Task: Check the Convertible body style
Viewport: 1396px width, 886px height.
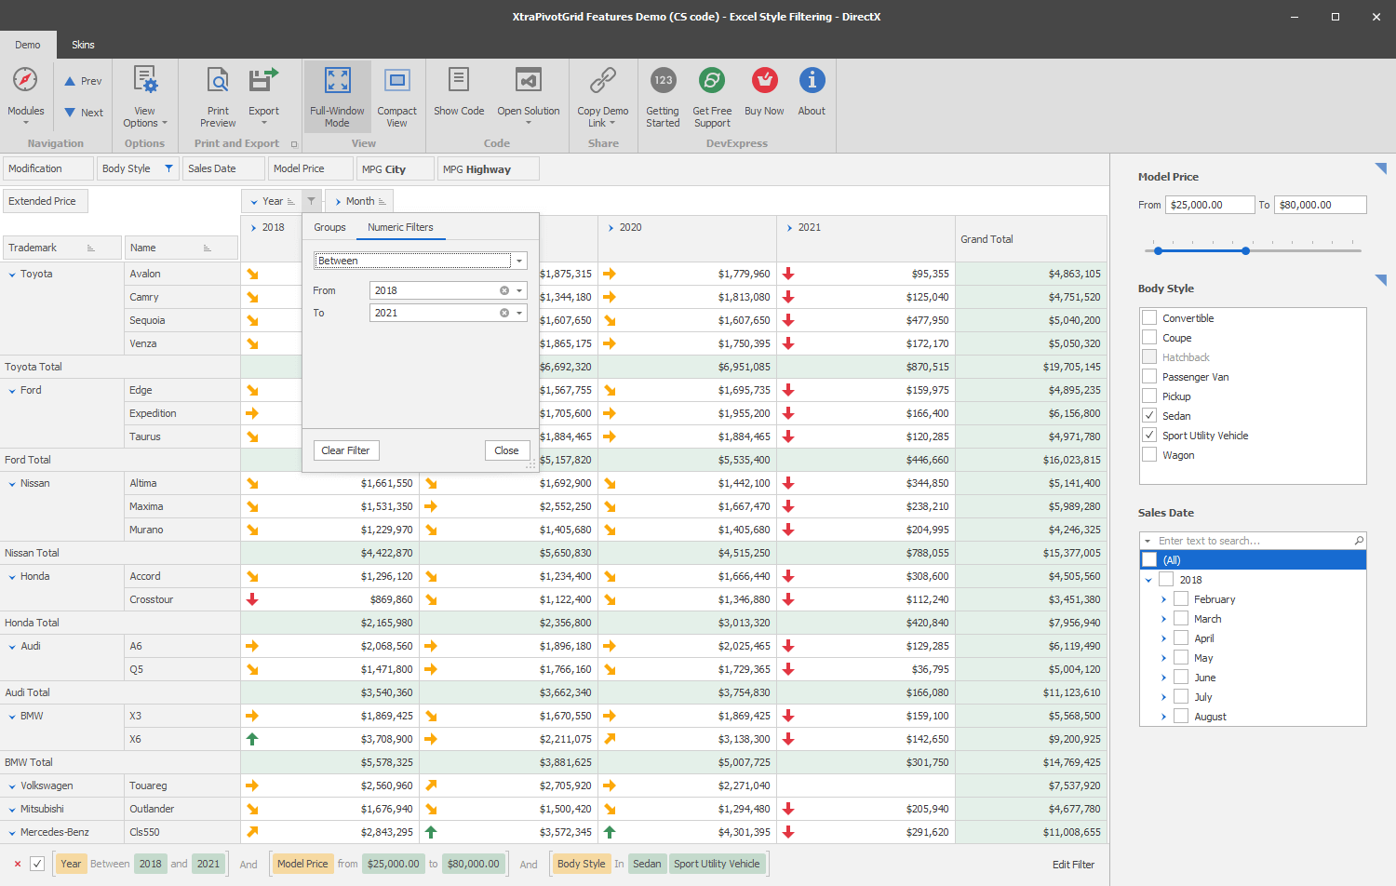Action: (x=1150, y=318)
